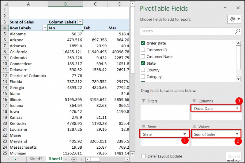Open the Row Labels filter dropdown
Screen dimensions: 245x163
click(x=45, y=28)
